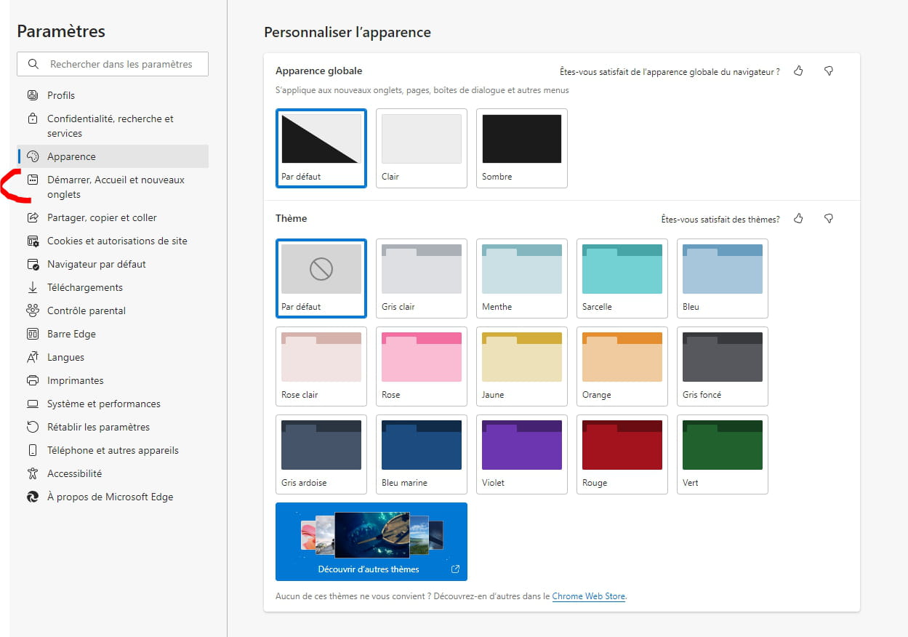The image size is (908, 637).
Task: Open Partager, copier et coller settings
Action: click(113, 217)
